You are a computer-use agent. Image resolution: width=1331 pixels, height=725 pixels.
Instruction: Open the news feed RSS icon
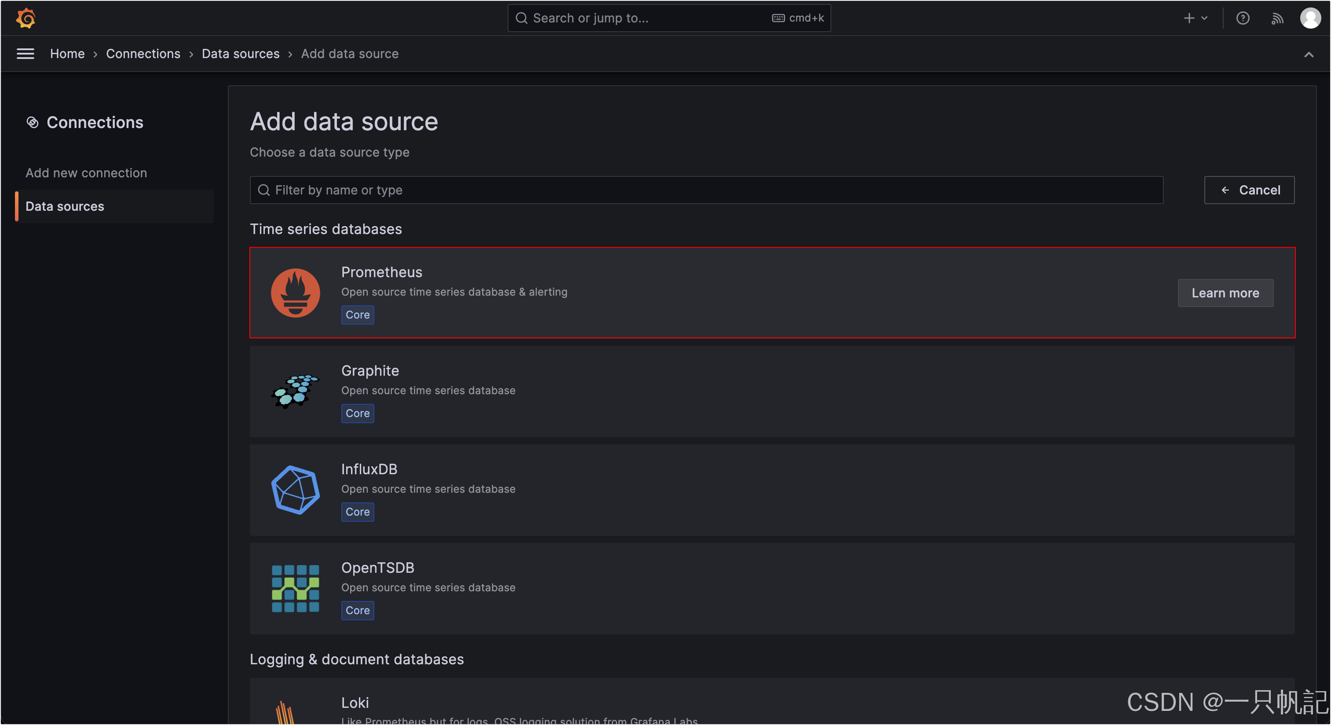coord(1277,18)
